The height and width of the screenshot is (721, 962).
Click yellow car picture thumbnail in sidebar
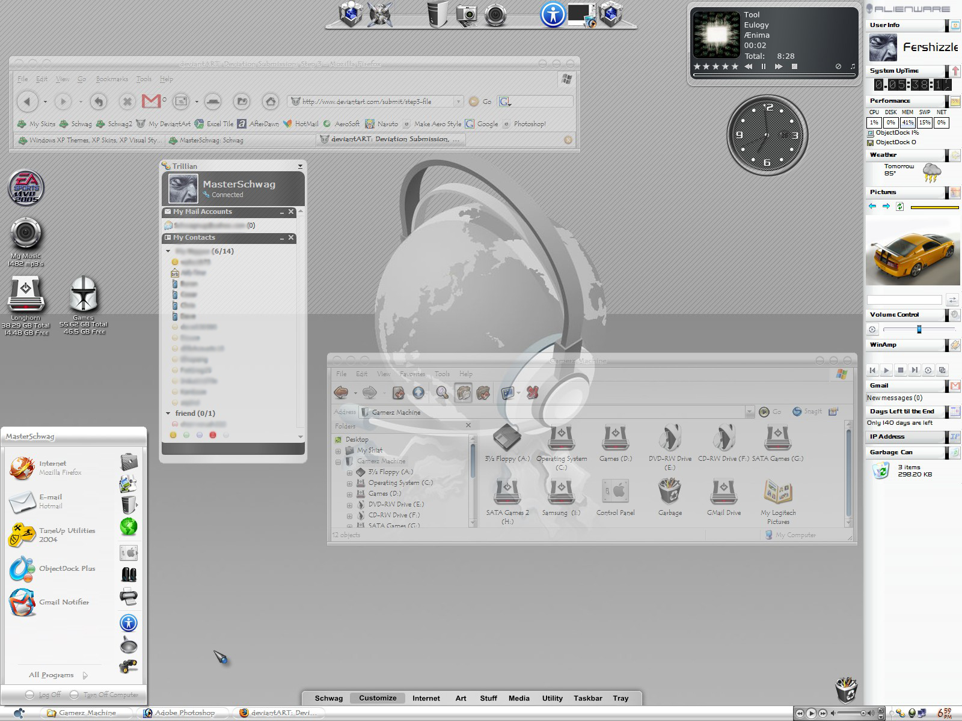pos(913,251)
